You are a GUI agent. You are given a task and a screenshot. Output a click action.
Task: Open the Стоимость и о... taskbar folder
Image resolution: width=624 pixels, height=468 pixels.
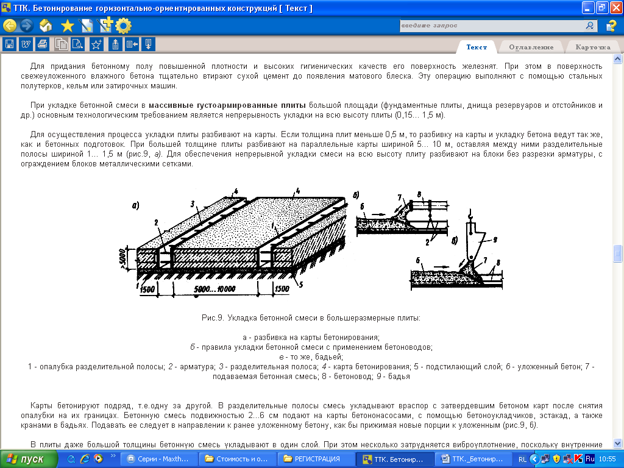coord(237,459)
